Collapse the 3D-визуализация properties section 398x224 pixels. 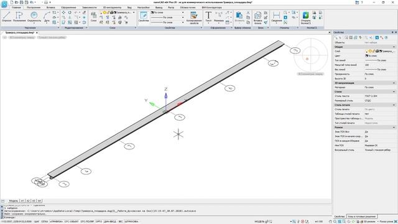(x=394, y=83)
